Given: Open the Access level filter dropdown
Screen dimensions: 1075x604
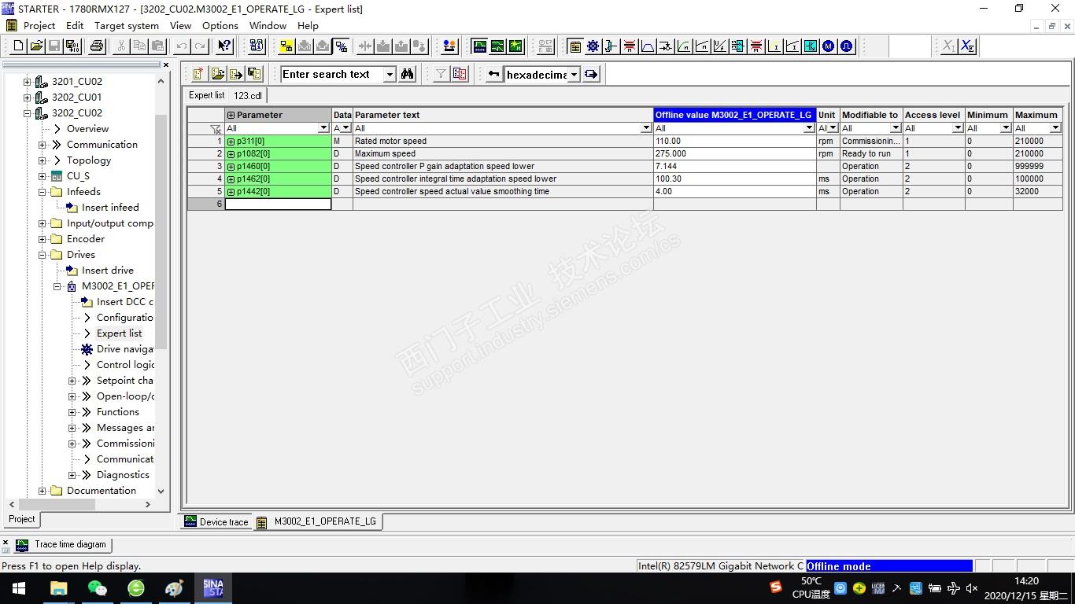Looking at the screenshot, I should coord(958,128).
